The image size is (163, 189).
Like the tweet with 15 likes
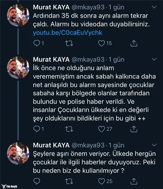[102, 43]
